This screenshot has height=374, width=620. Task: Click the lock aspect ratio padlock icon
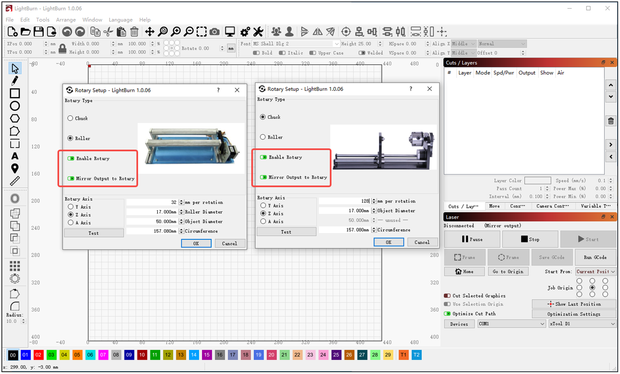[x=63, y=48]
